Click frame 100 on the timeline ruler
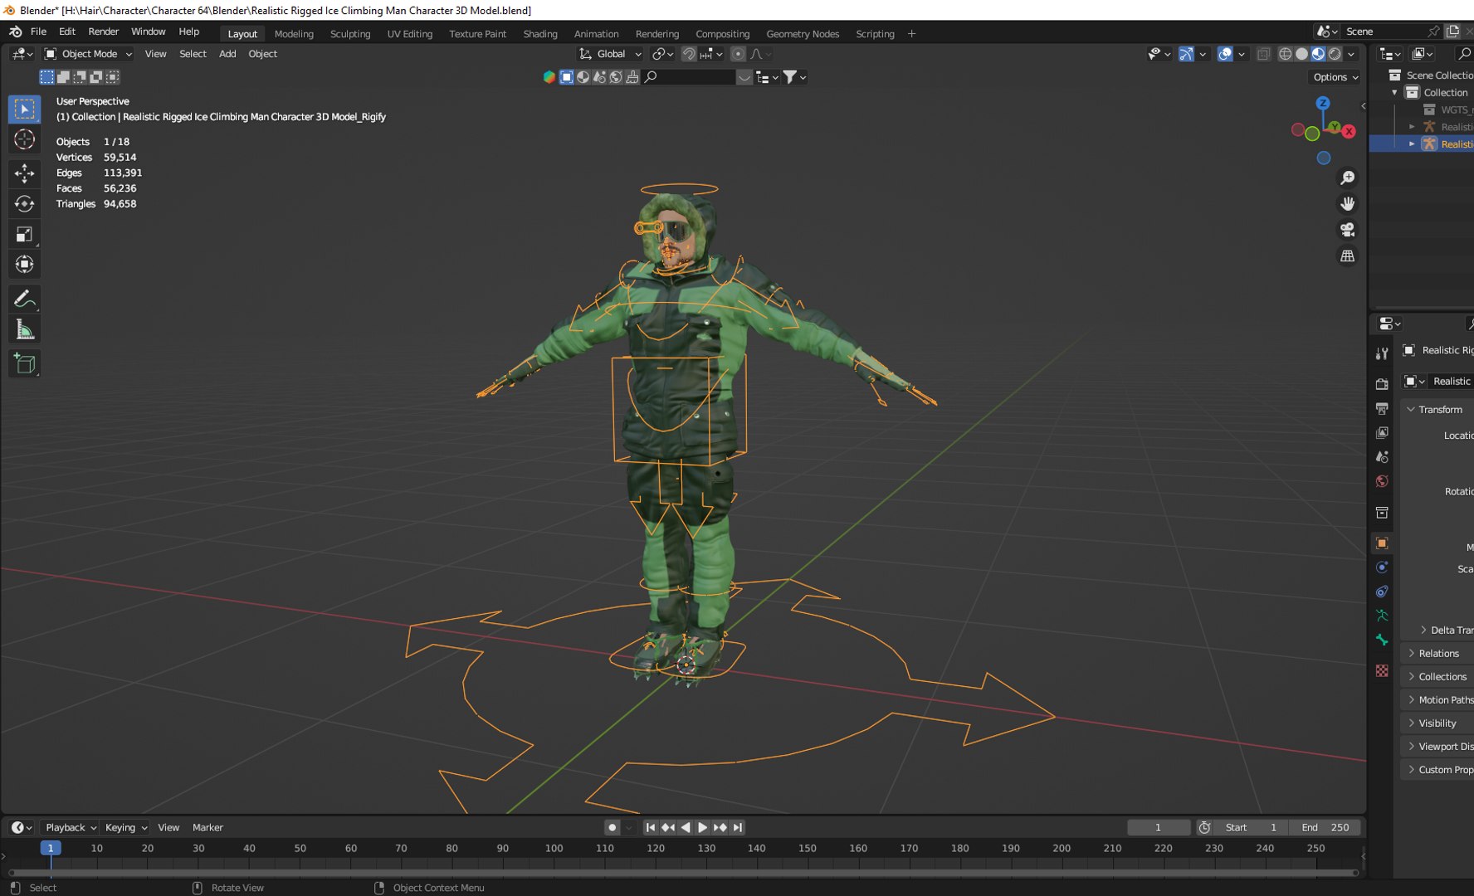Viewport: 1474px width, 896px height. click(x=554, y=849)
